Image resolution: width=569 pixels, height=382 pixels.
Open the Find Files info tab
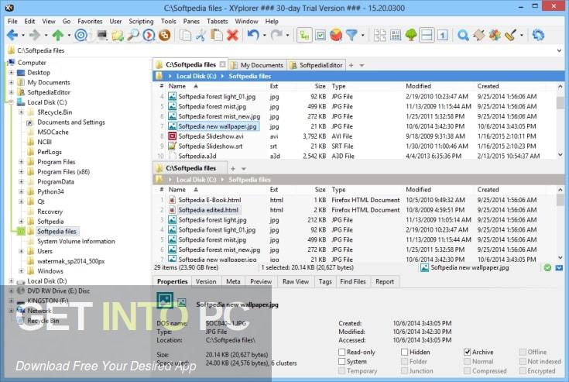(x=353, y=281)
